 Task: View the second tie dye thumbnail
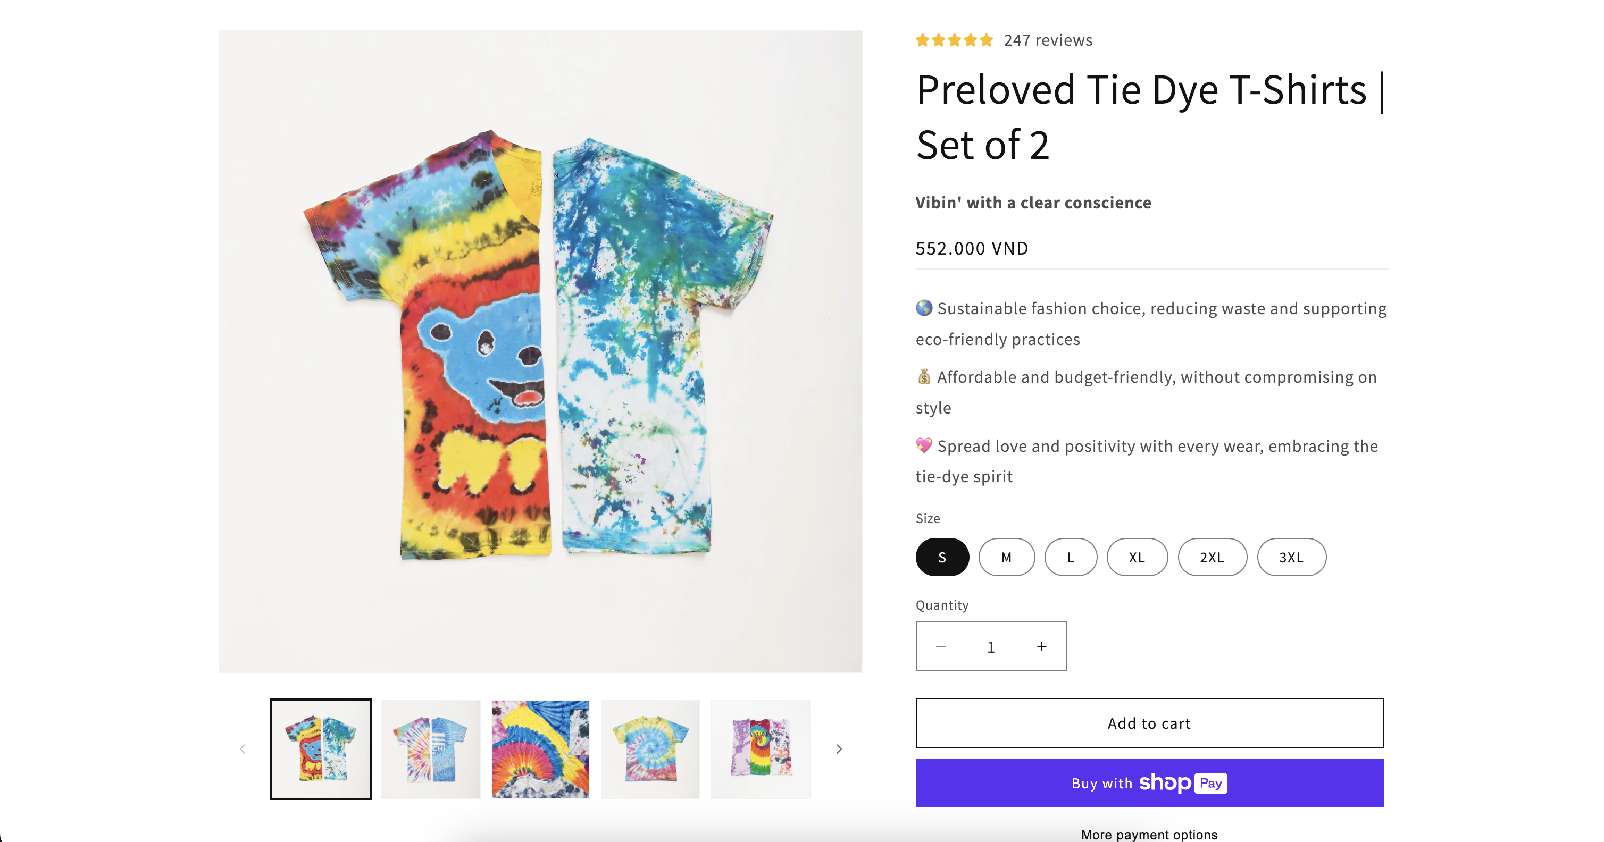tap(431, 748)
